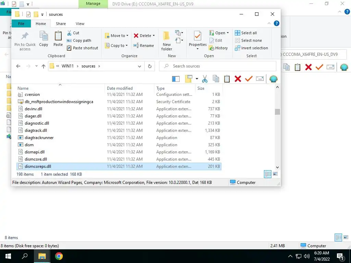Click Manage tab in DVD Drive window

[93, 4]
